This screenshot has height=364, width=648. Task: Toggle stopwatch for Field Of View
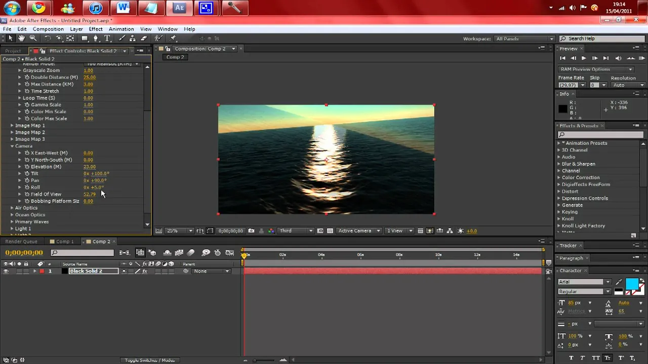pos(27,194)
